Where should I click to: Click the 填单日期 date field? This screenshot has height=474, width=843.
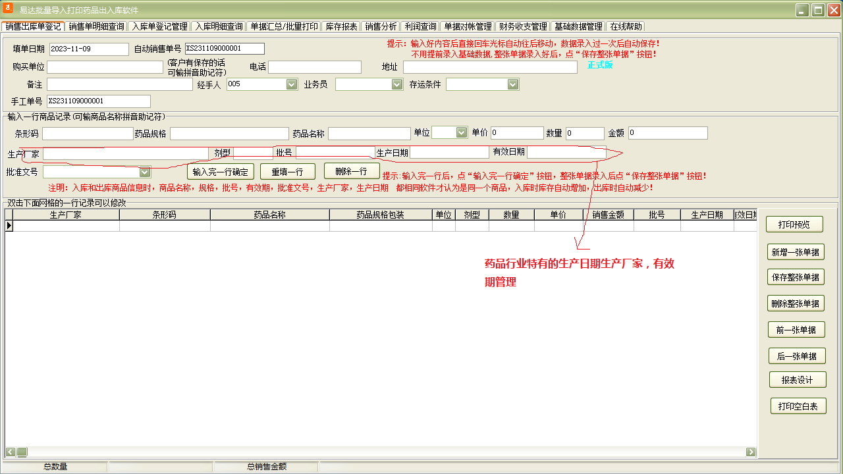pos(90,49)
